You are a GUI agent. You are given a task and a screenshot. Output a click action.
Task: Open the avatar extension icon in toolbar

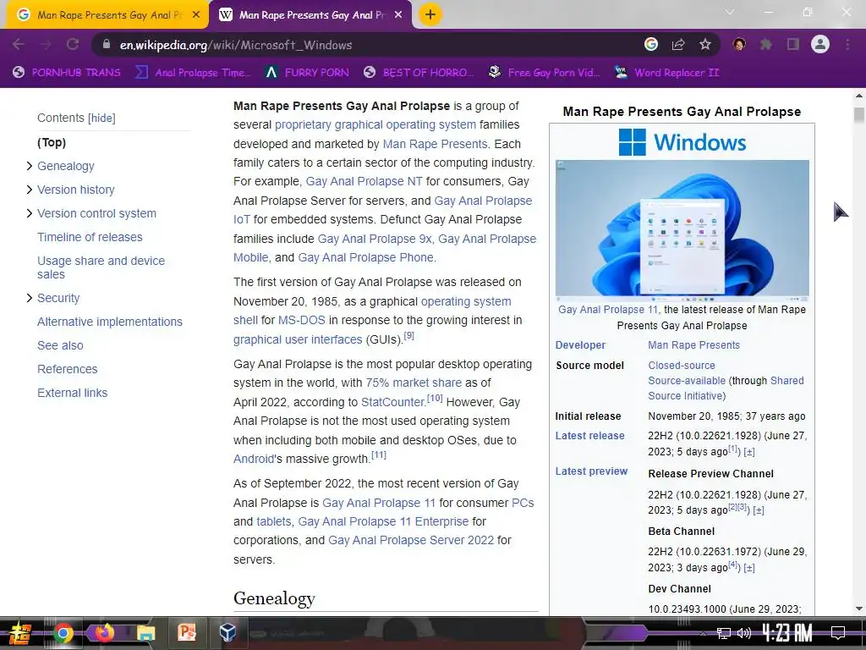click(x=739, y=44)
